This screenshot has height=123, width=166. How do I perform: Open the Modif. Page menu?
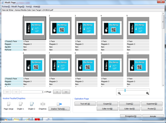point(18,7)
